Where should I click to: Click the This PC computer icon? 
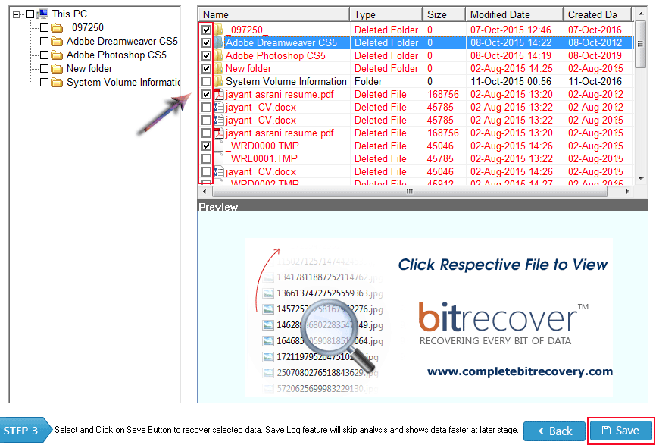click(42, 14)
